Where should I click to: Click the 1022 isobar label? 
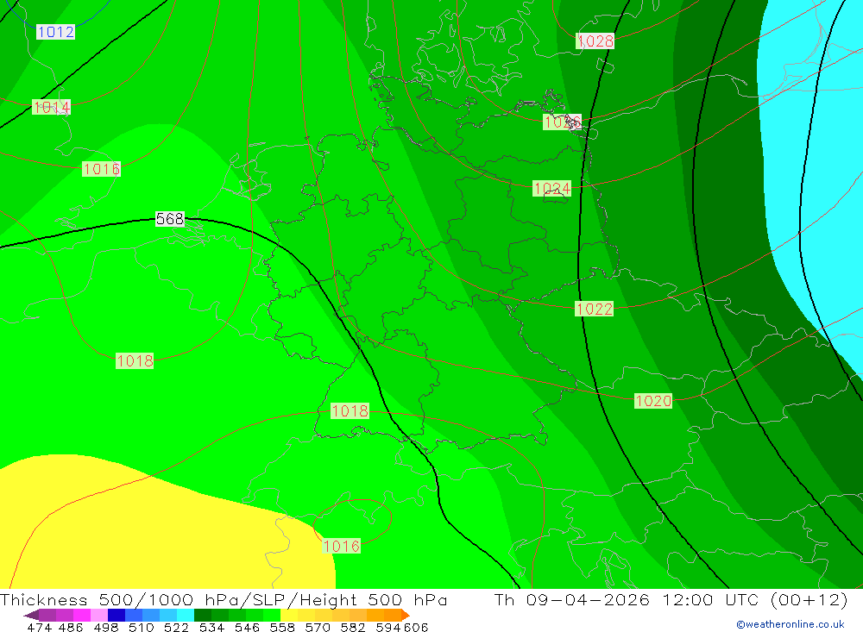pos(594,310)
